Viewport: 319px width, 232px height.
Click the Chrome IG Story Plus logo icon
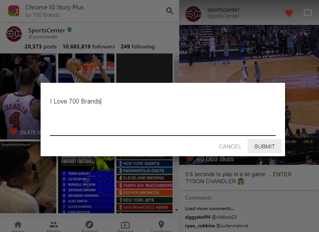click(14, 11)
